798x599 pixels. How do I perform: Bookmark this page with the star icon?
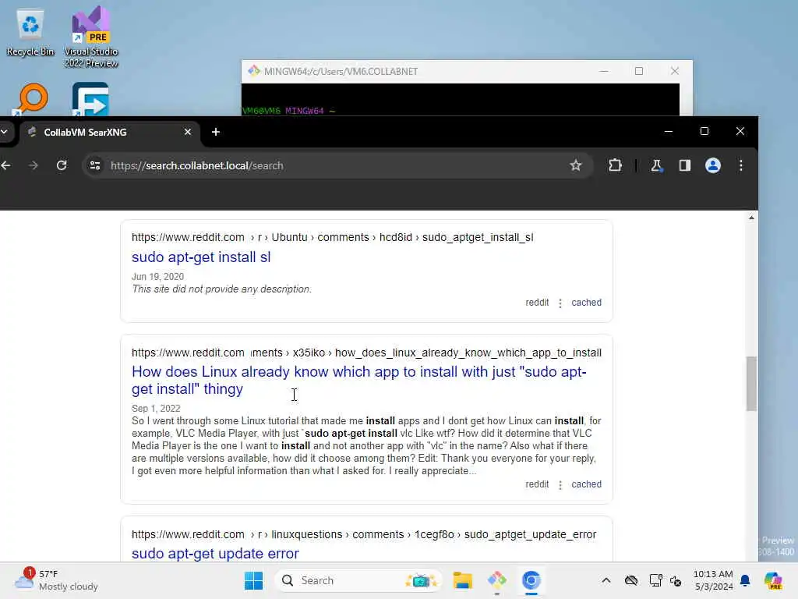[576, 165]
